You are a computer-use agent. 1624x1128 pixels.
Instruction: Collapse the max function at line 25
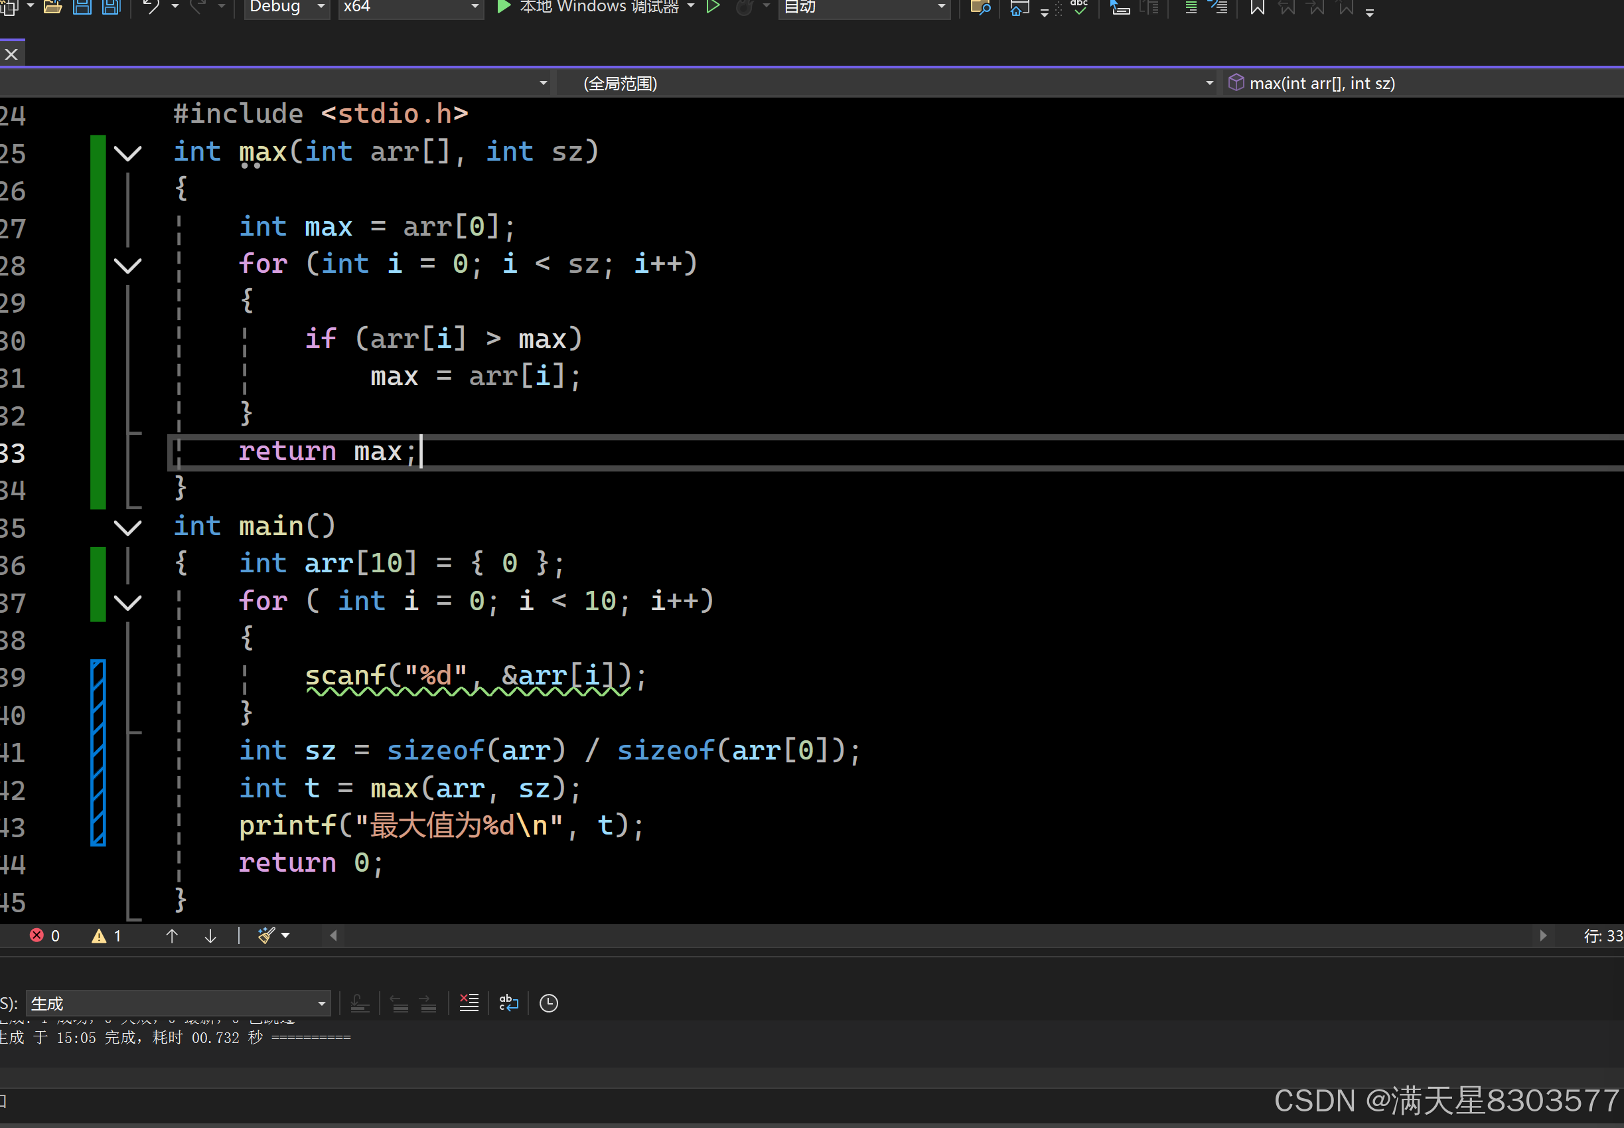(x=128, y=153)
